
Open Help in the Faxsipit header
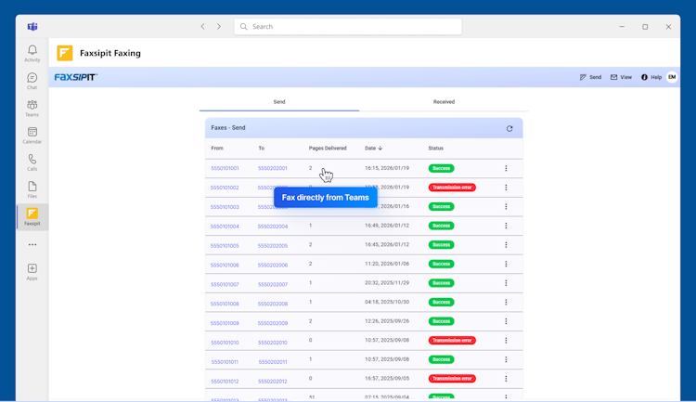(x=651, y=77)
